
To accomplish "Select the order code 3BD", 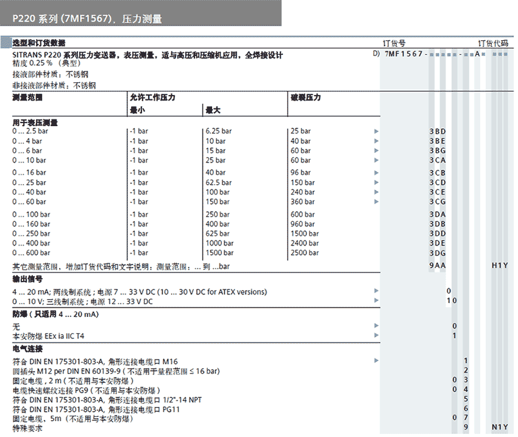I will pyautogui.click(x=437, y=131).
